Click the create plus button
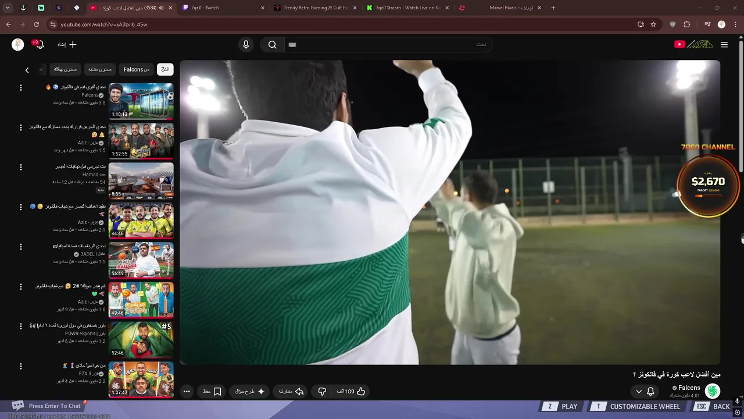This screenshot has width=744, height=419. [67, 45]
